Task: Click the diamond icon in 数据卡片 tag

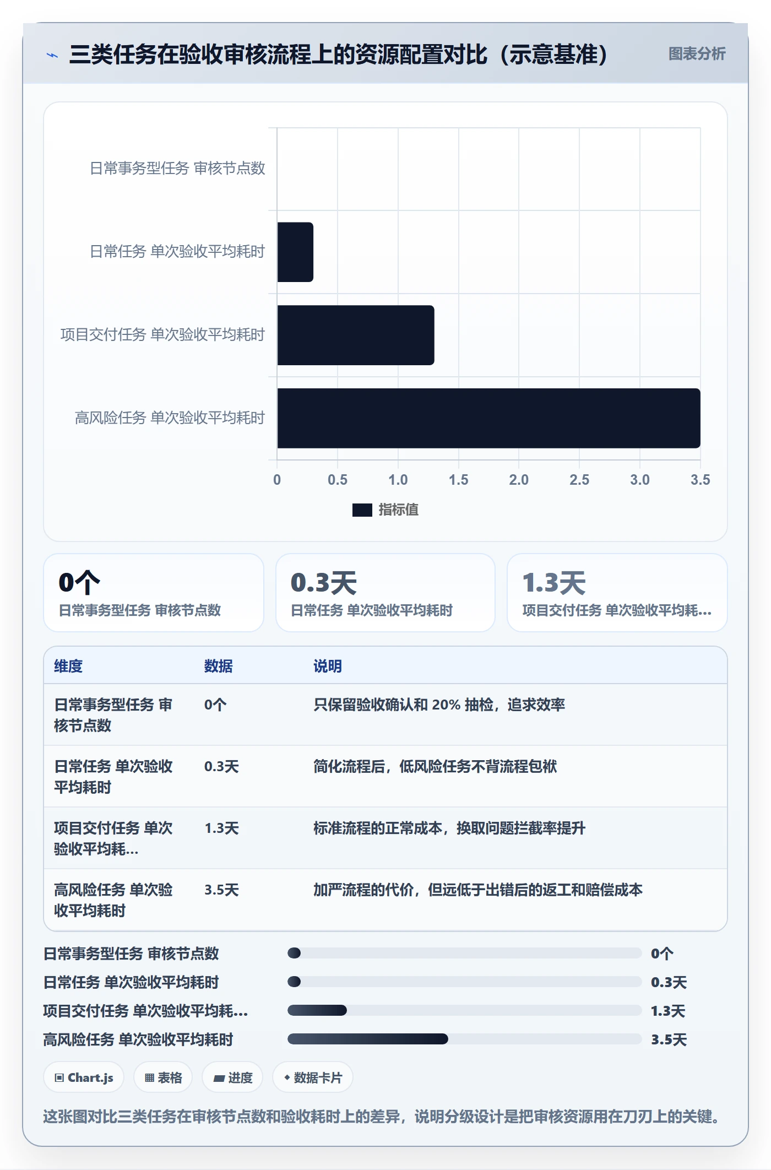Action: [287, 1077]
